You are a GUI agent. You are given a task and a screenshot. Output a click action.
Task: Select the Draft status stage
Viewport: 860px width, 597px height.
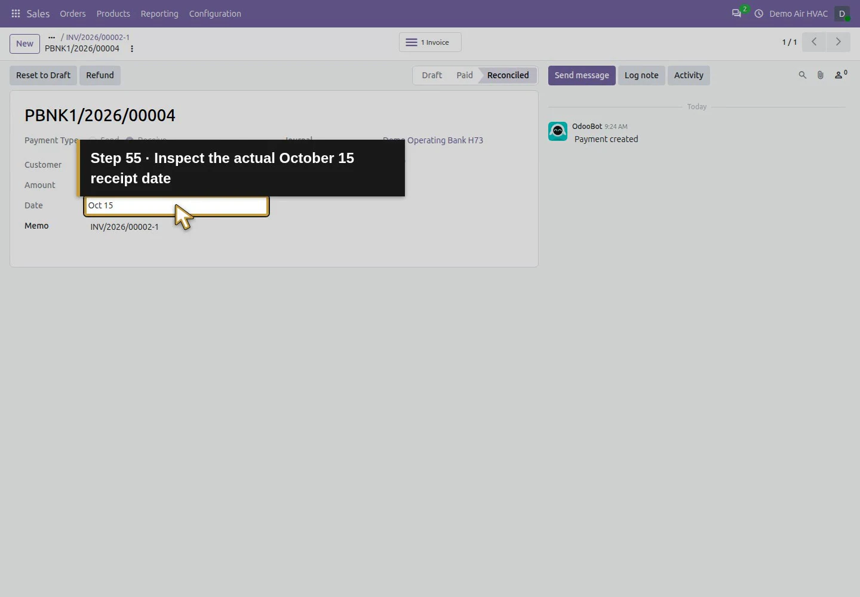tap(432, 75)
